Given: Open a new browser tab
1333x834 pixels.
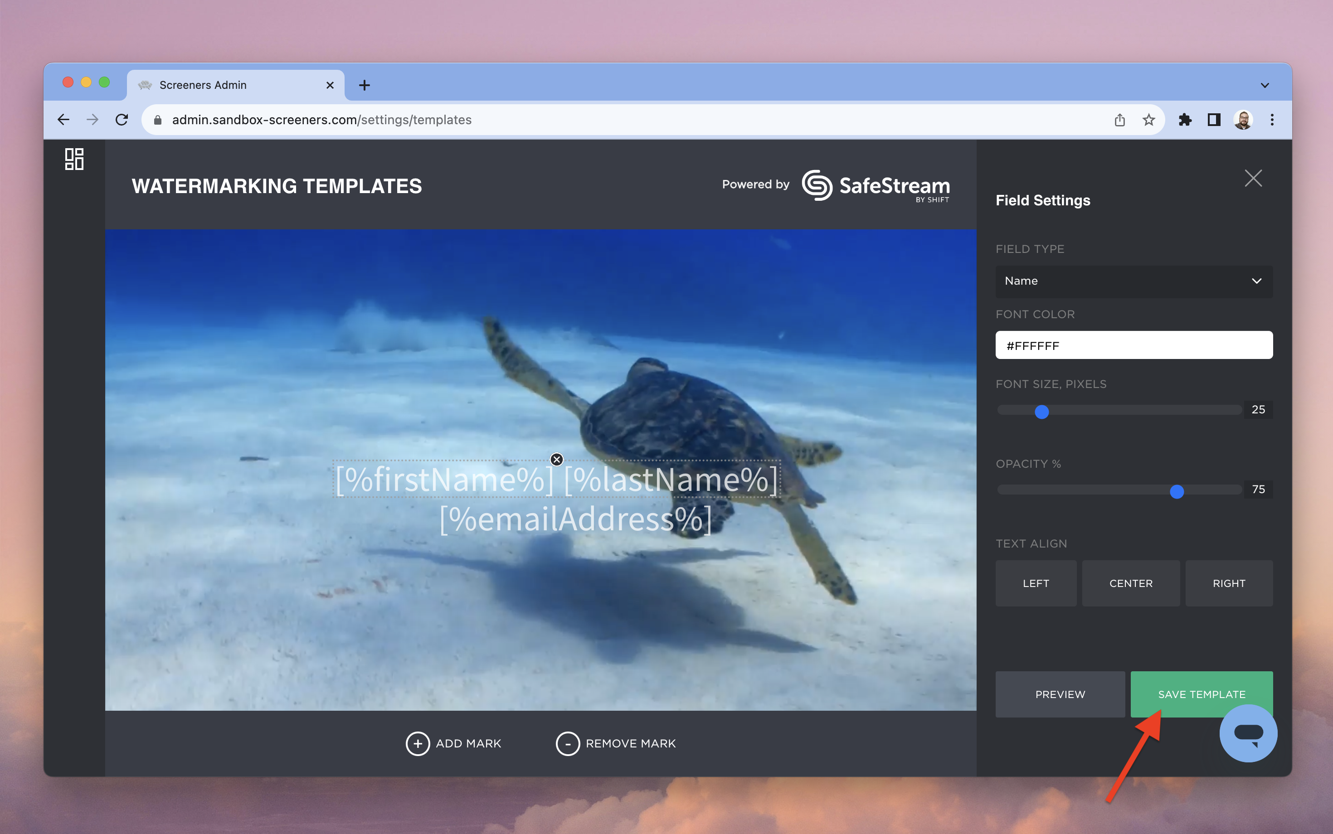Looking at the screenshot, I should (364, 86).
